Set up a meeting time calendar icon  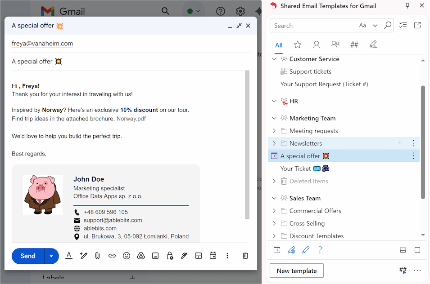tap(213, 256)
